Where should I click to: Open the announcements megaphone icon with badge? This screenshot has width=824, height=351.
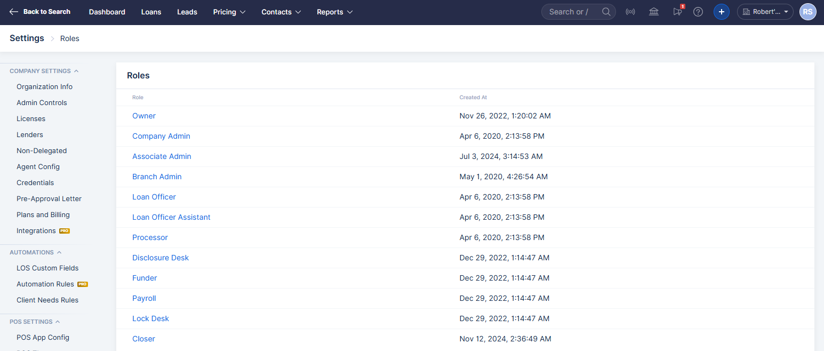click(x=678, y=11)
